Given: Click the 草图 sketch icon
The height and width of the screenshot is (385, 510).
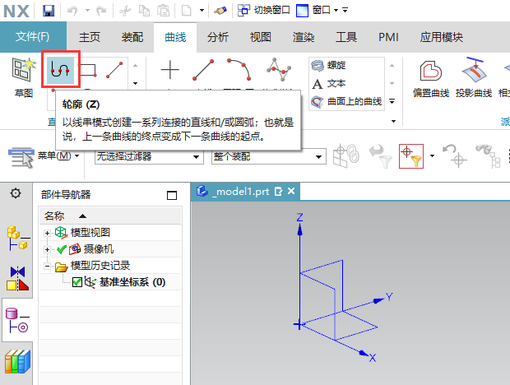Looking at the screenshot, I should [23, 77].
